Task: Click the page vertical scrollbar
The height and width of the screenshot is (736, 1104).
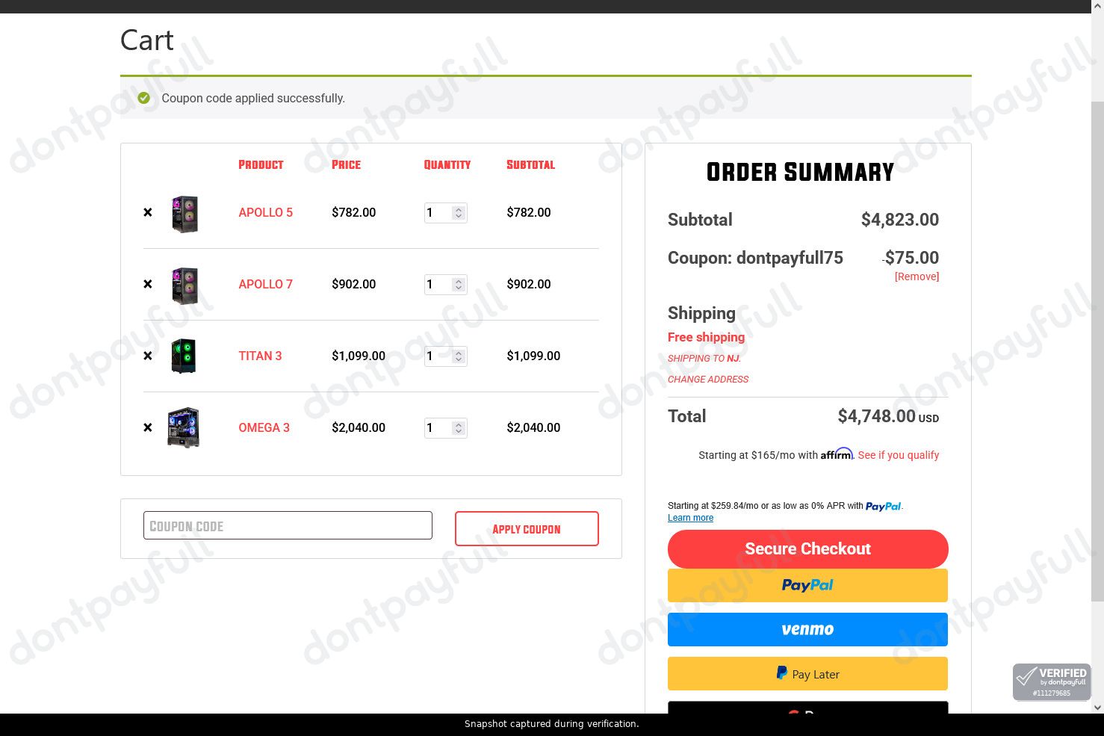Action: tap(1097, 351)
